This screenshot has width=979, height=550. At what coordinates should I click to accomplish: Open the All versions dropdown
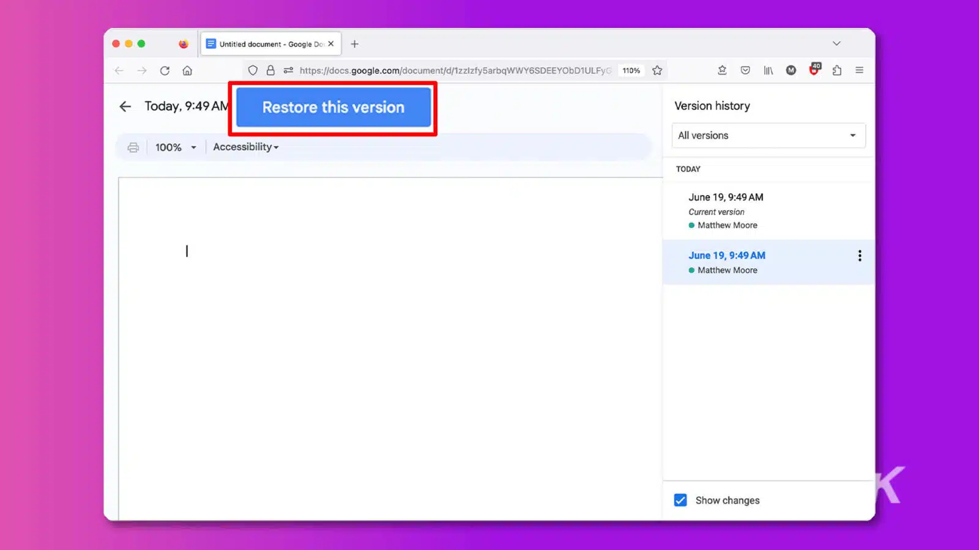768,135
